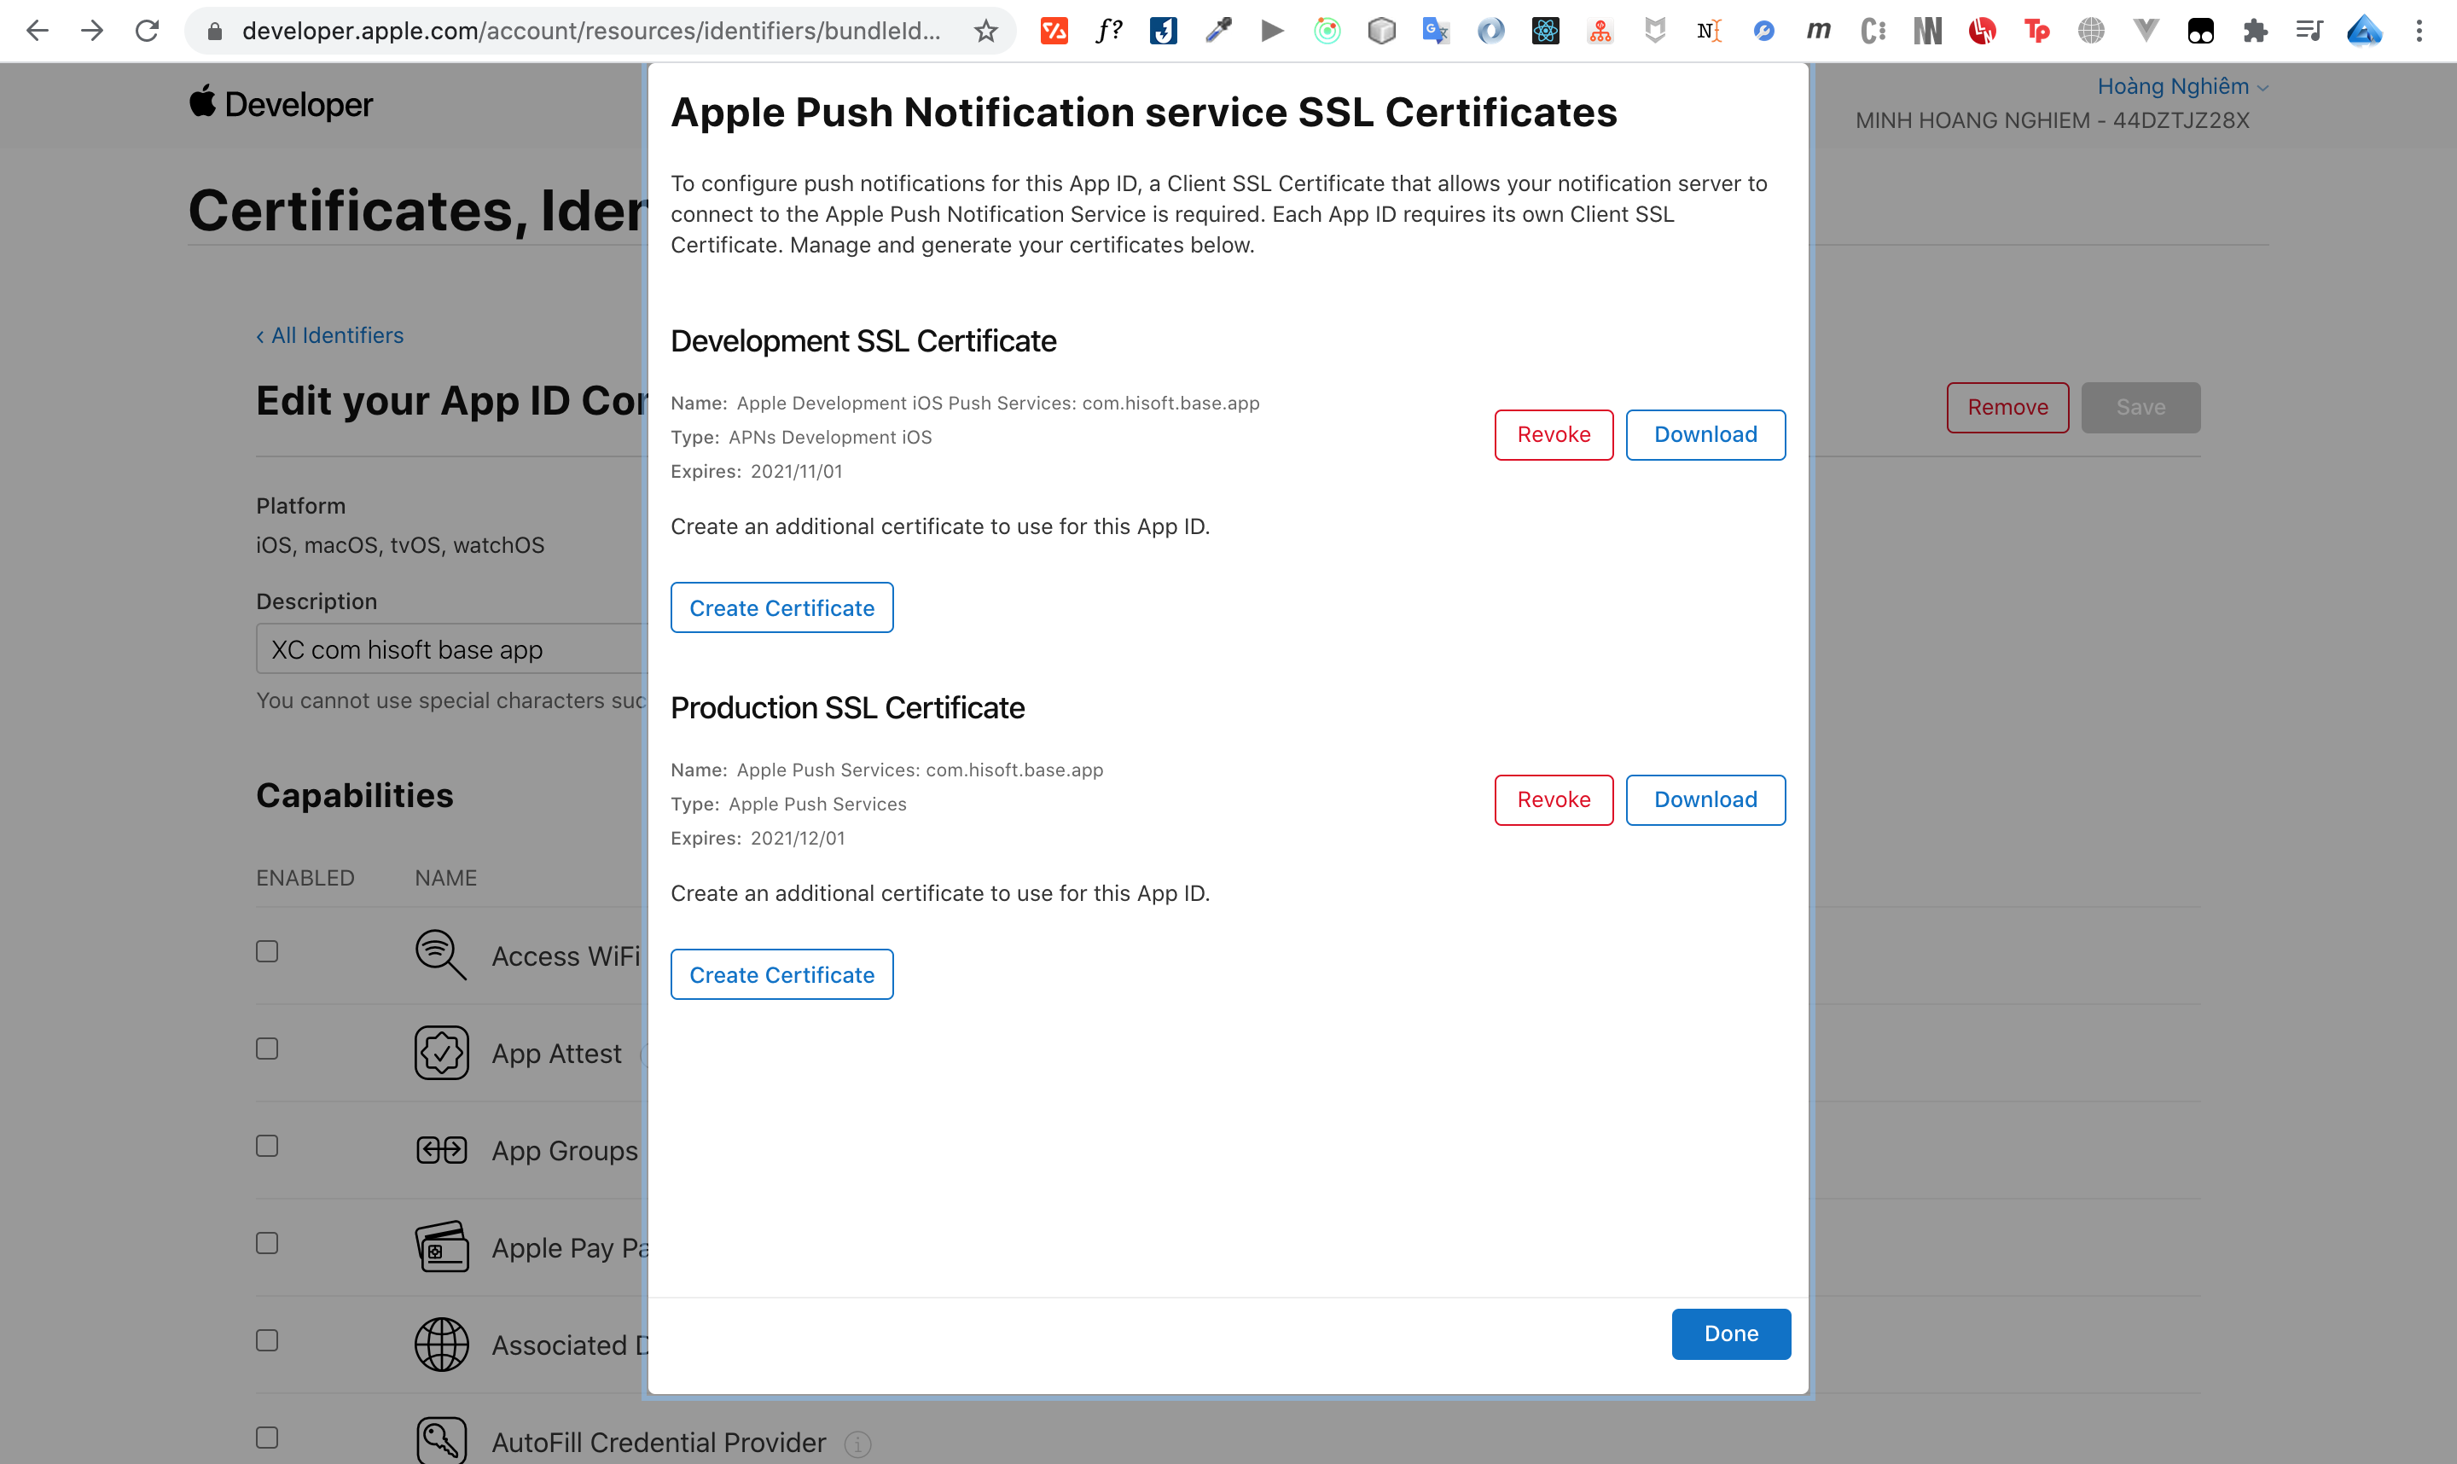Toggle the App Groups checkbox
Screen dimensions: 2457x1464
(x=267, y=1146)
